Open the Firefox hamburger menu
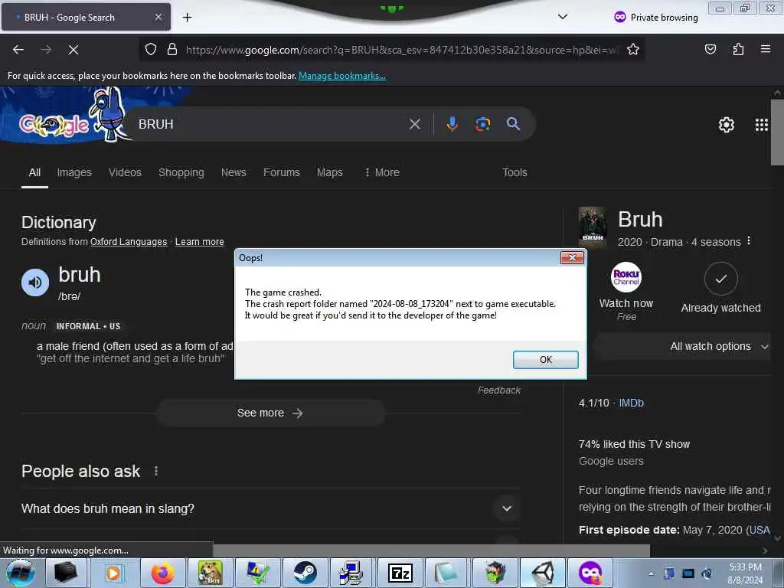Image resolution: width=784 pixels, height=588 pixels. (x=765, y=49)
